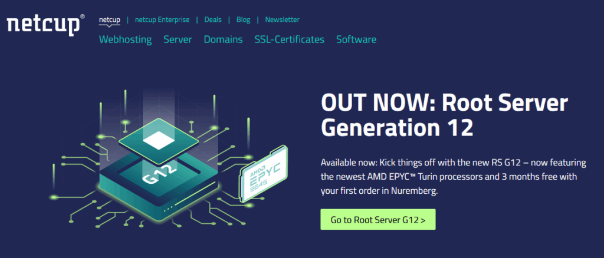The height and width of the screenshot is (258, 604).
Task: Select the netcup top navigation tab
Action: click(x=109, y=19)
